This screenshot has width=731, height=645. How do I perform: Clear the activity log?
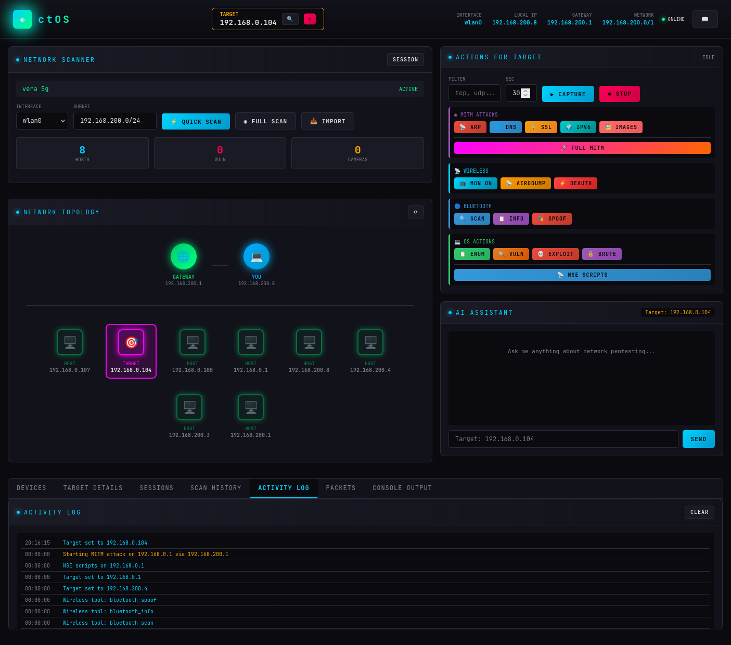(699, 512)
